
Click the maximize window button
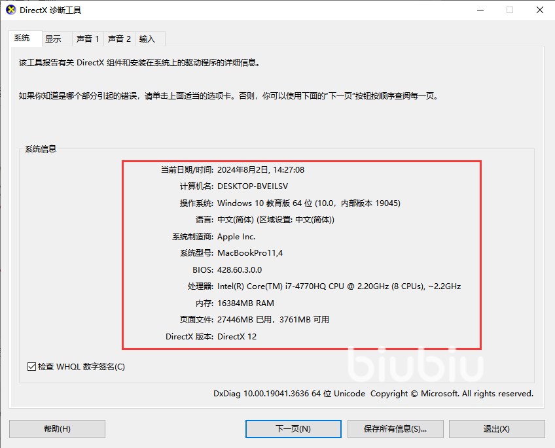click(510, 10)
